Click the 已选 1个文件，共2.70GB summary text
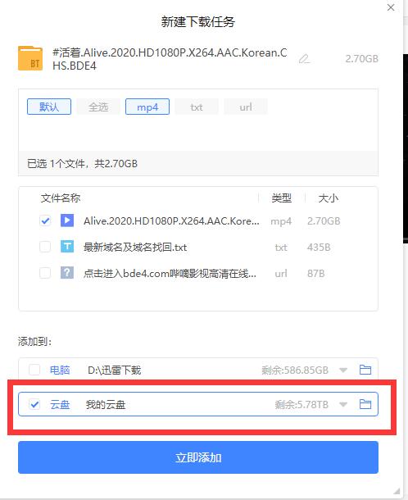This screenshot has width=408, height=500. (82, 164)
